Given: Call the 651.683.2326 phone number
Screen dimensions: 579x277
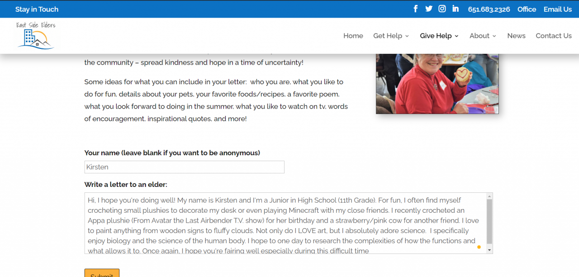Looking at the screenshot, I should 489,9.
